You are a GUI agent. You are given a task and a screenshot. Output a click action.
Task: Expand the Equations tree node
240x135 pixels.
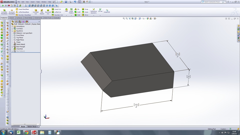coord(12,31)
